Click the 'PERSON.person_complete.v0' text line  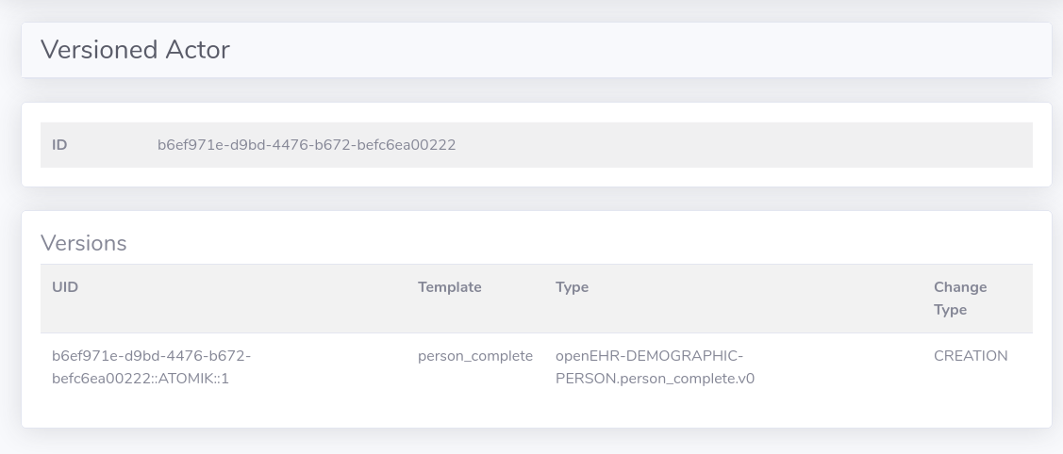(x=655, y=379)
